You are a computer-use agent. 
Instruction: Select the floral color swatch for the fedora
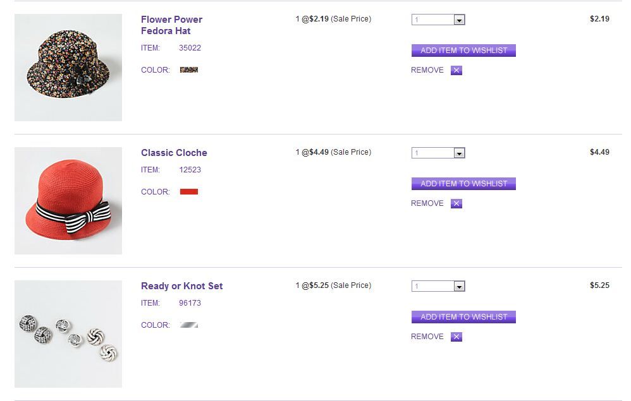coord(189,70)
